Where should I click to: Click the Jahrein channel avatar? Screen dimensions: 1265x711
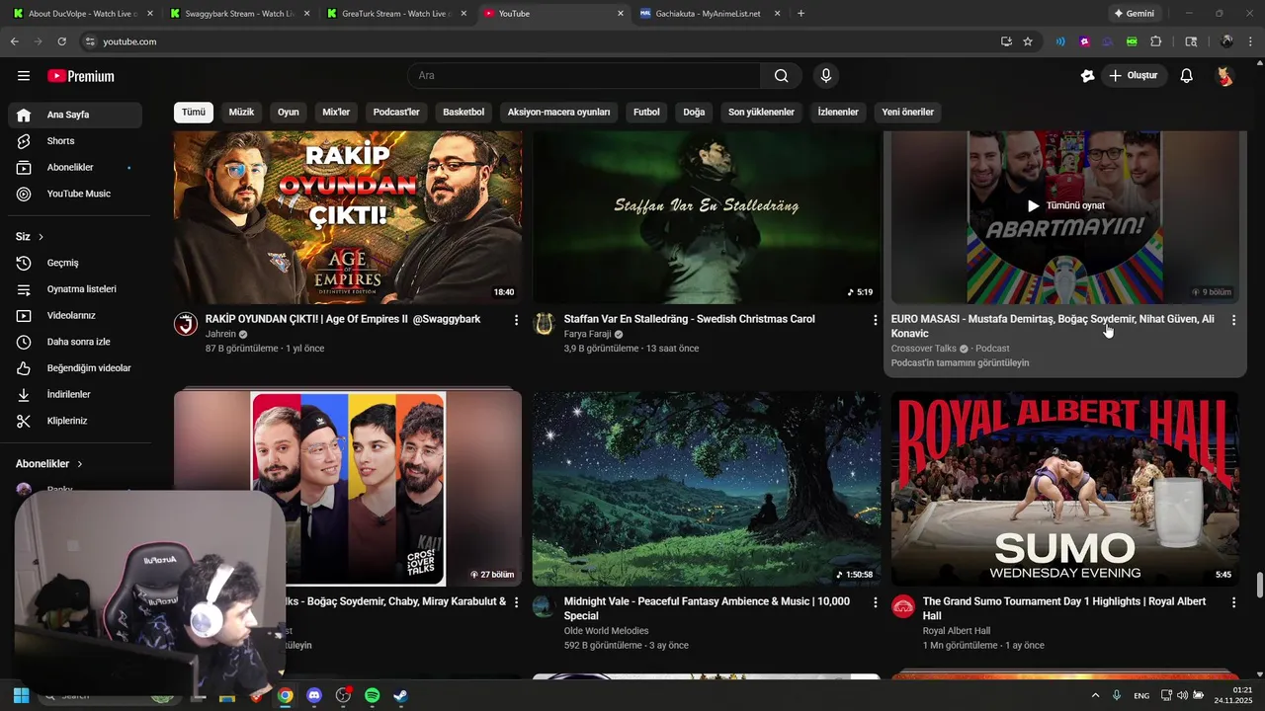186,324
